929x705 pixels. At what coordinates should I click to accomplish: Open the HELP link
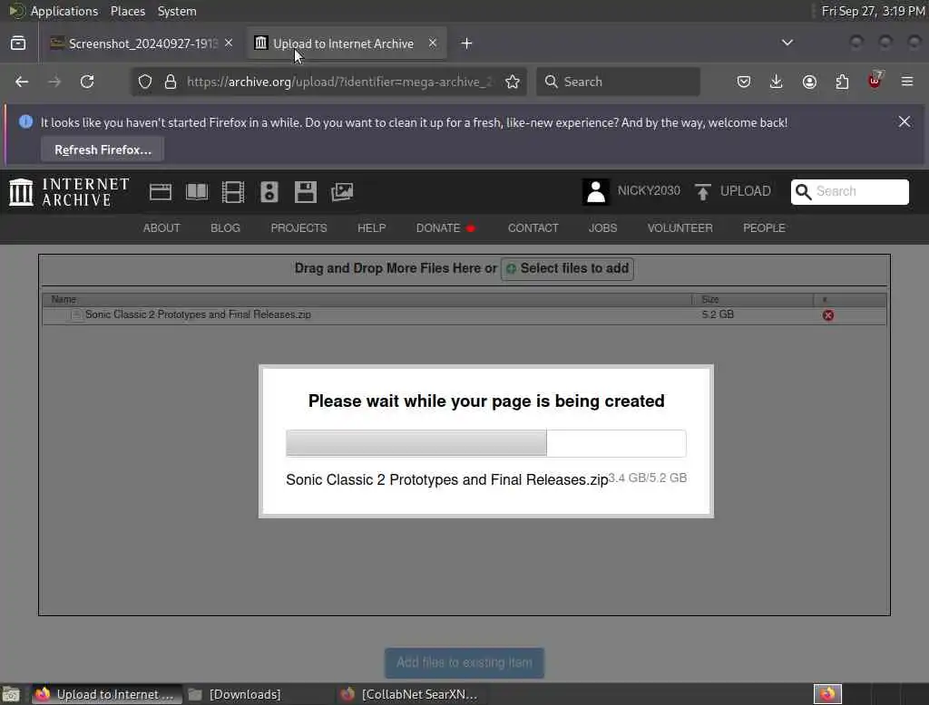(371, 227)
